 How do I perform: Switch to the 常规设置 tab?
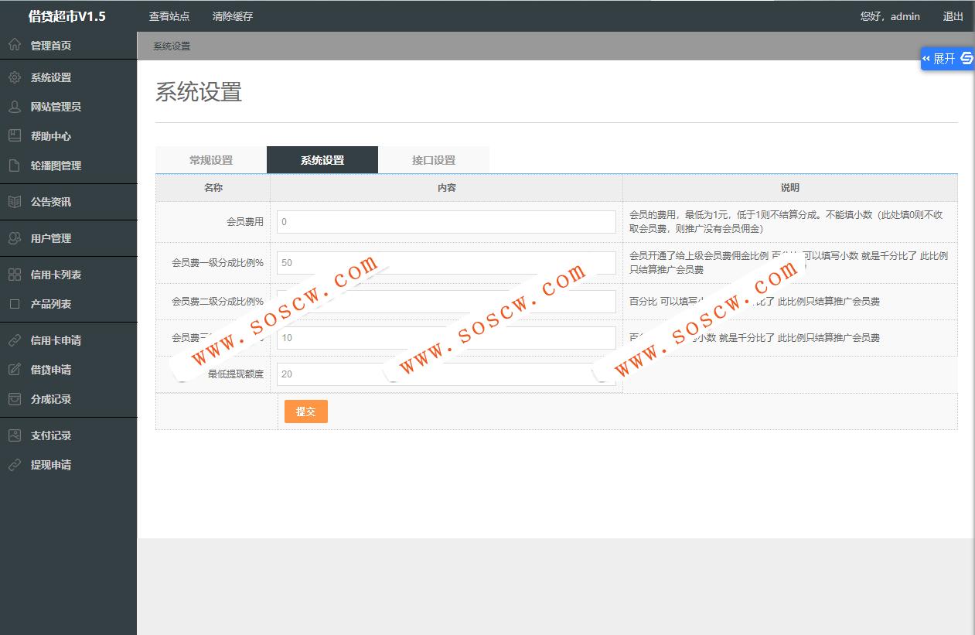tap(211, 160)
